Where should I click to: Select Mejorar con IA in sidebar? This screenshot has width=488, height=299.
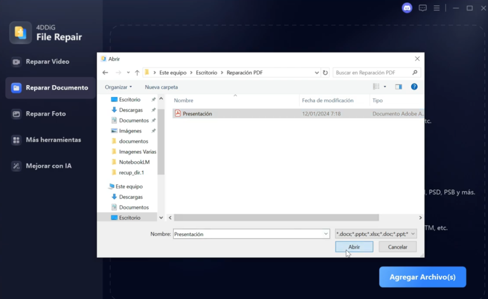(x=49, y=166)
